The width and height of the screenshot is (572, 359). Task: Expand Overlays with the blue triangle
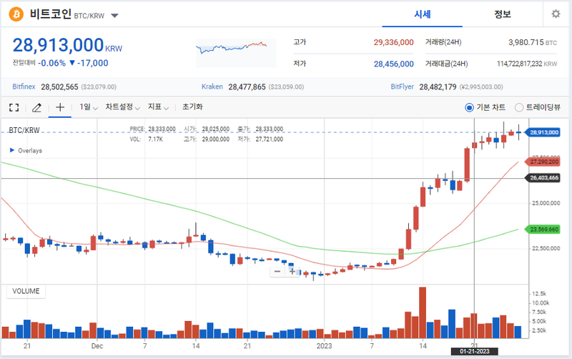tap(11, 151)
